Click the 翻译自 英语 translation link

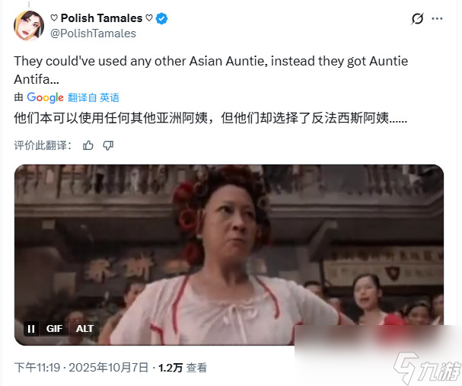tap(94, 97)
